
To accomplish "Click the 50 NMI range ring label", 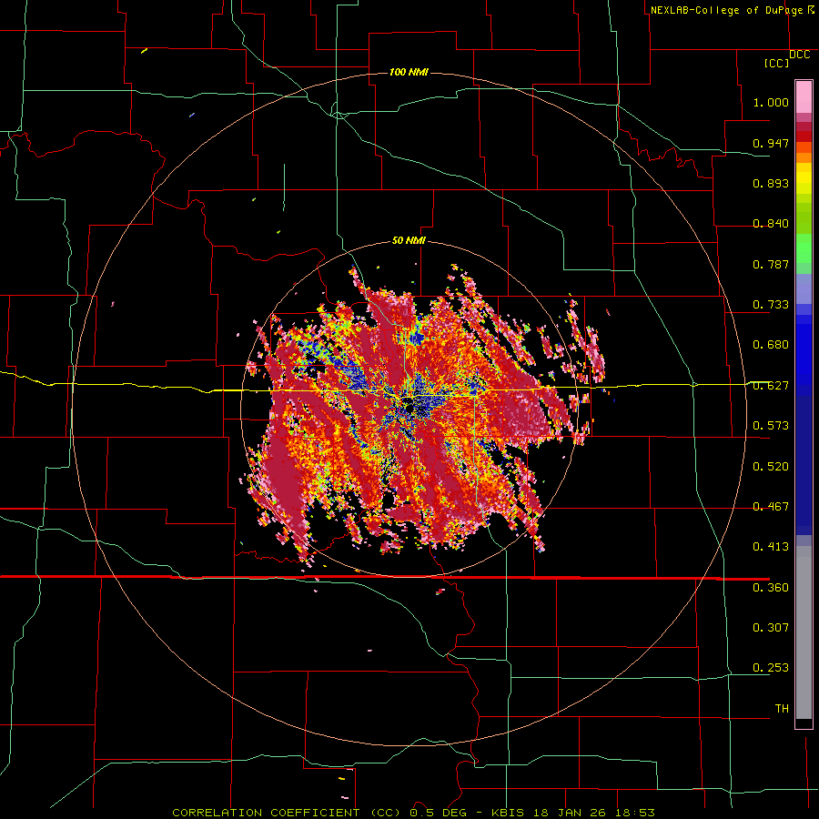I will pyautogui.click(x=409, y=241).
